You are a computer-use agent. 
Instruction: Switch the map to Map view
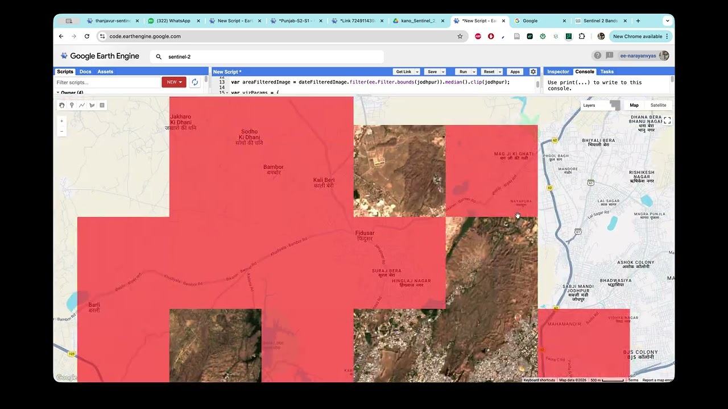point(634,105)
